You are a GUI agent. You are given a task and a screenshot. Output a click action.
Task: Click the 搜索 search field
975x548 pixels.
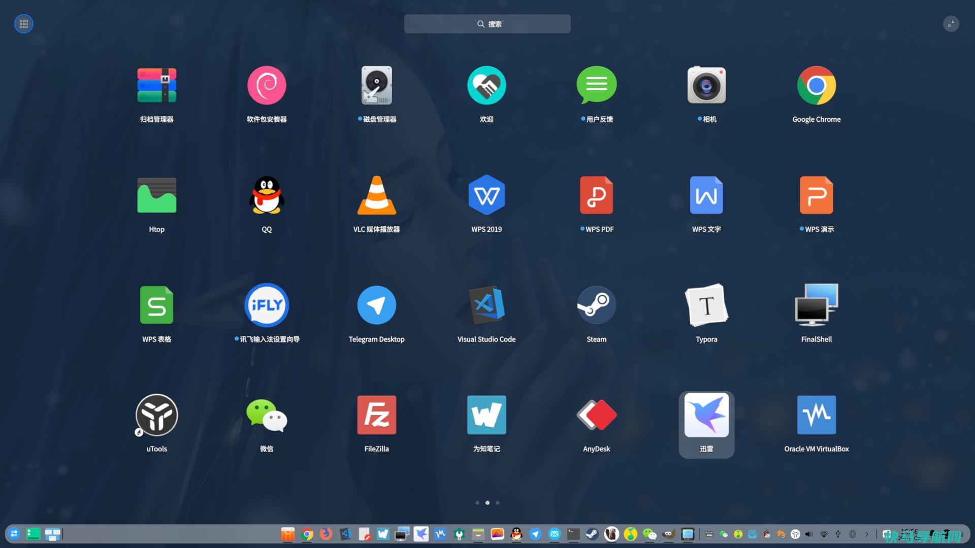487,24
